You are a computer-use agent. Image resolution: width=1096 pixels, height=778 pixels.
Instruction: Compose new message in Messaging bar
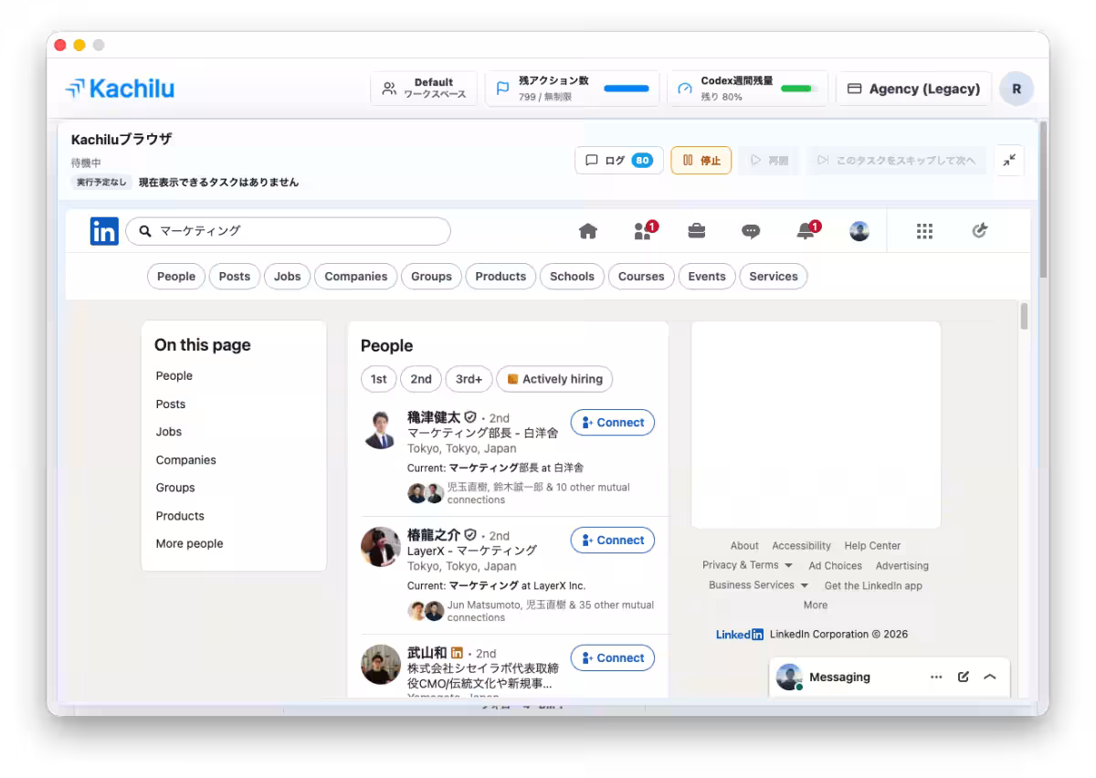[x=963, y=677]
